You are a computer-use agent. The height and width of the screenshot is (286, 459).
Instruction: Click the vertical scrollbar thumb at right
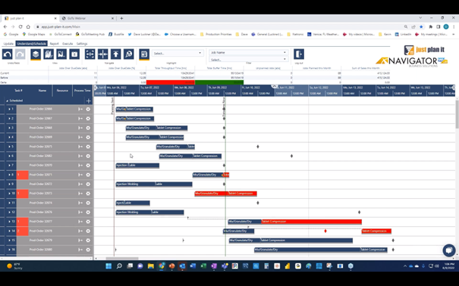pos(457,113)
